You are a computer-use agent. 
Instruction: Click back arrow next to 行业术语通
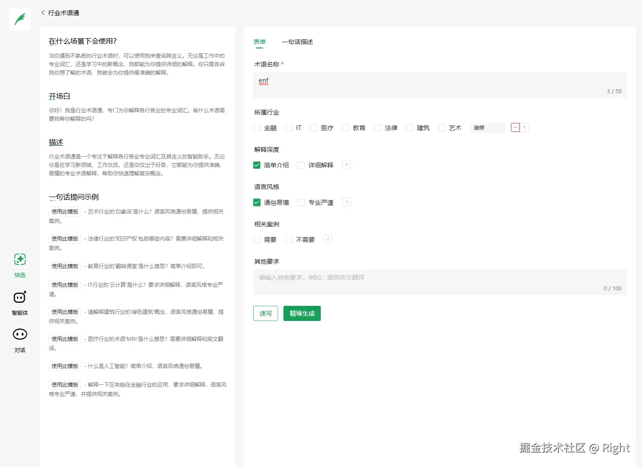pos(42,13)
